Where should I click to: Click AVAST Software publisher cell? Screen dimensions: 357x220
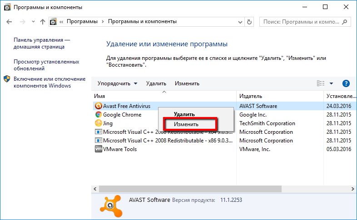pyautogui.click(x=258, y=106)
